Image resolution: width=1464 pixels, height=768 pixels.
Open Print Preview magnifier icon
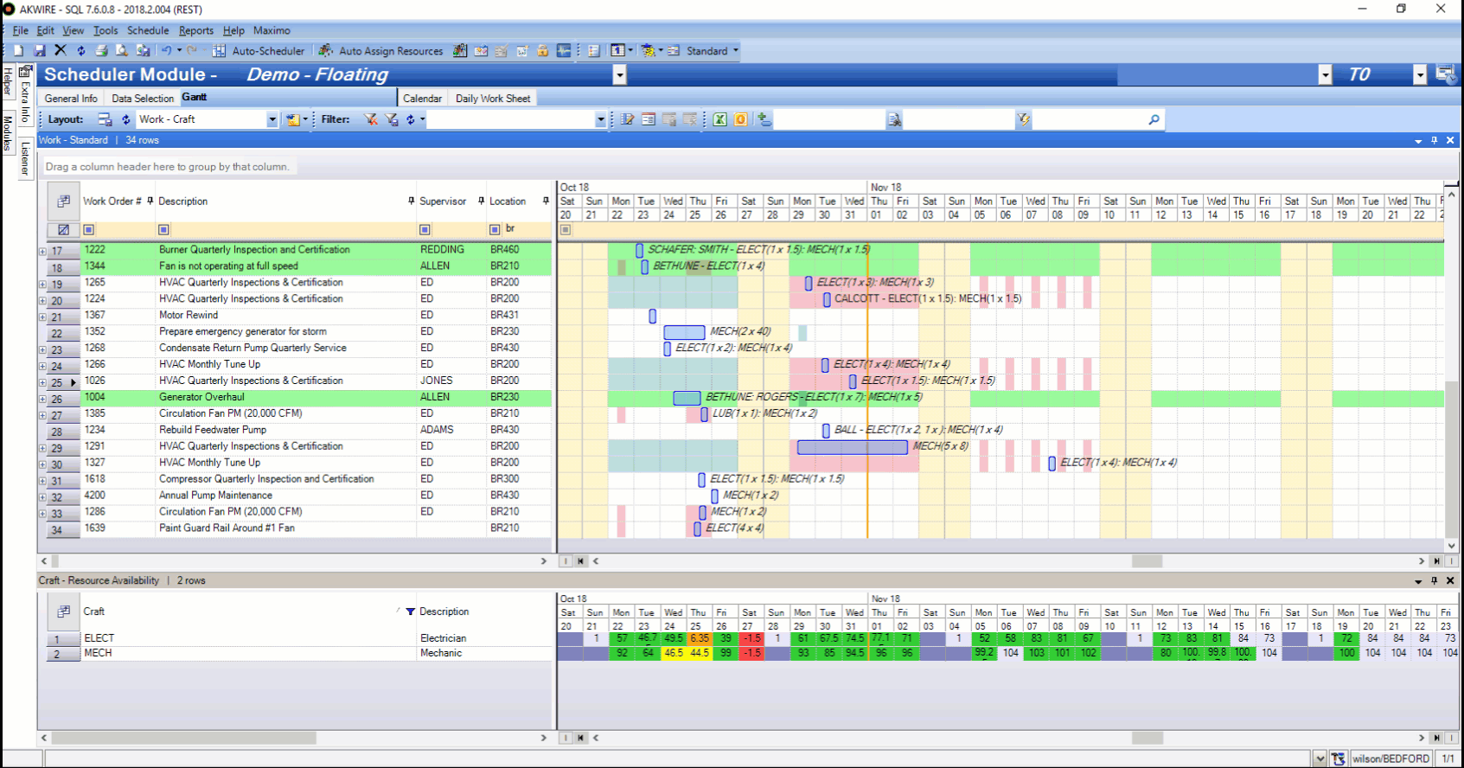point(122,51)
